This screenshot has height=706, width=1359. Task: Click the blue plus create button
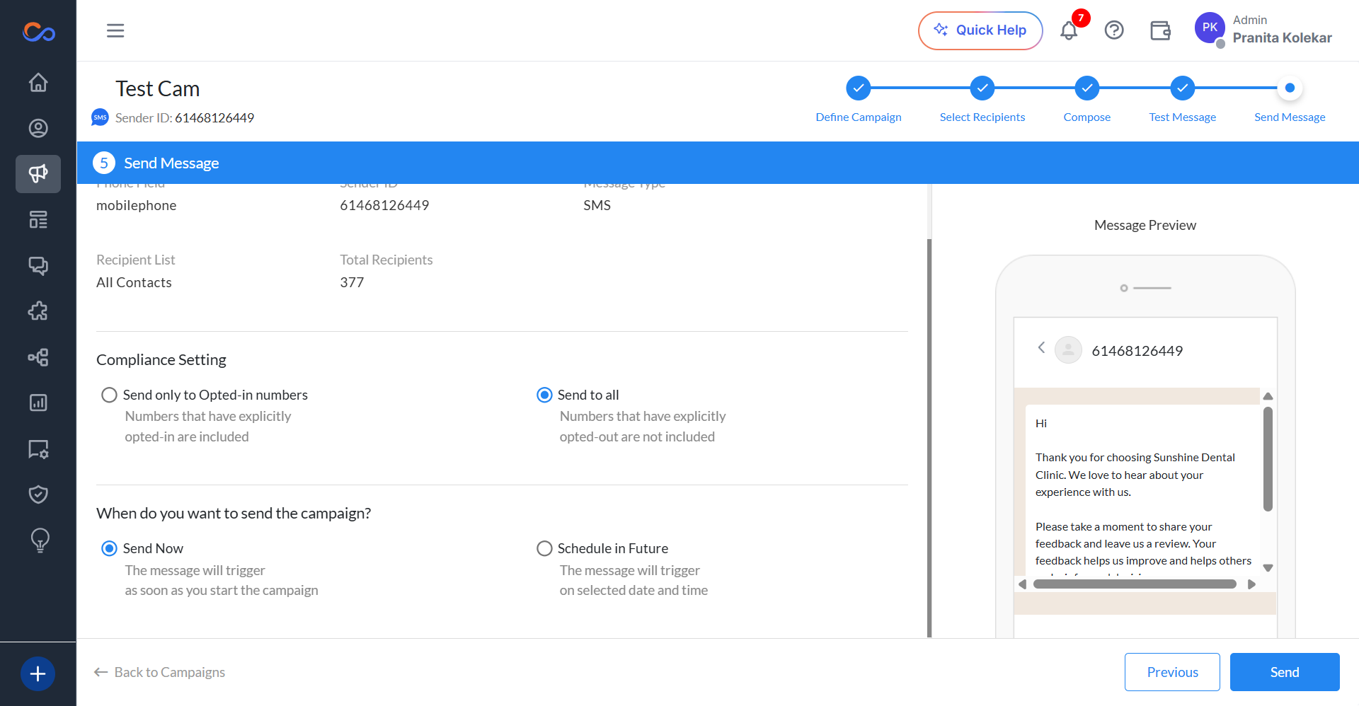click(38, 673)
